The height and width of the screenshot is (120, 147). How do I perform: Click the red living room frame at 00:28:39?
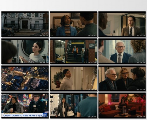(122, 105)
